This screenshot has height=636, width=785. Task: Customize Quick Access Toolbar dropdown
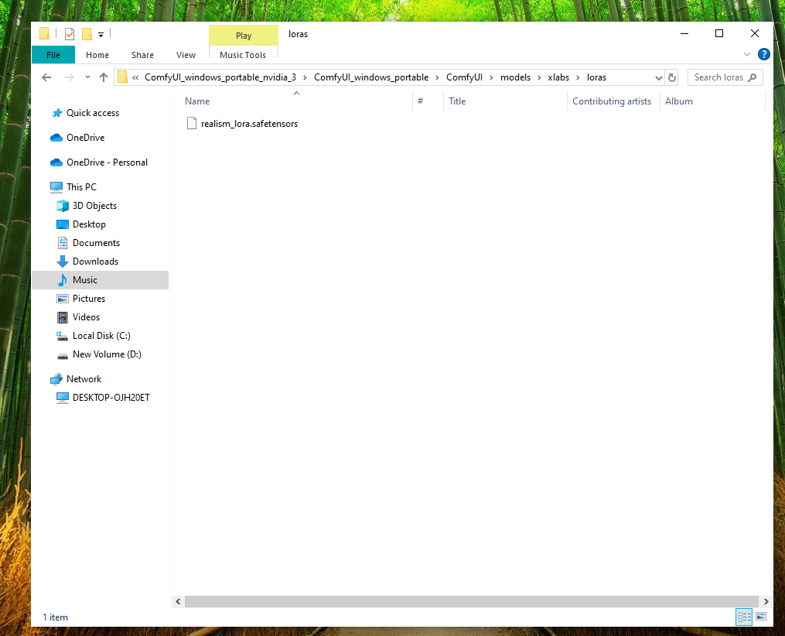[101, 34]
